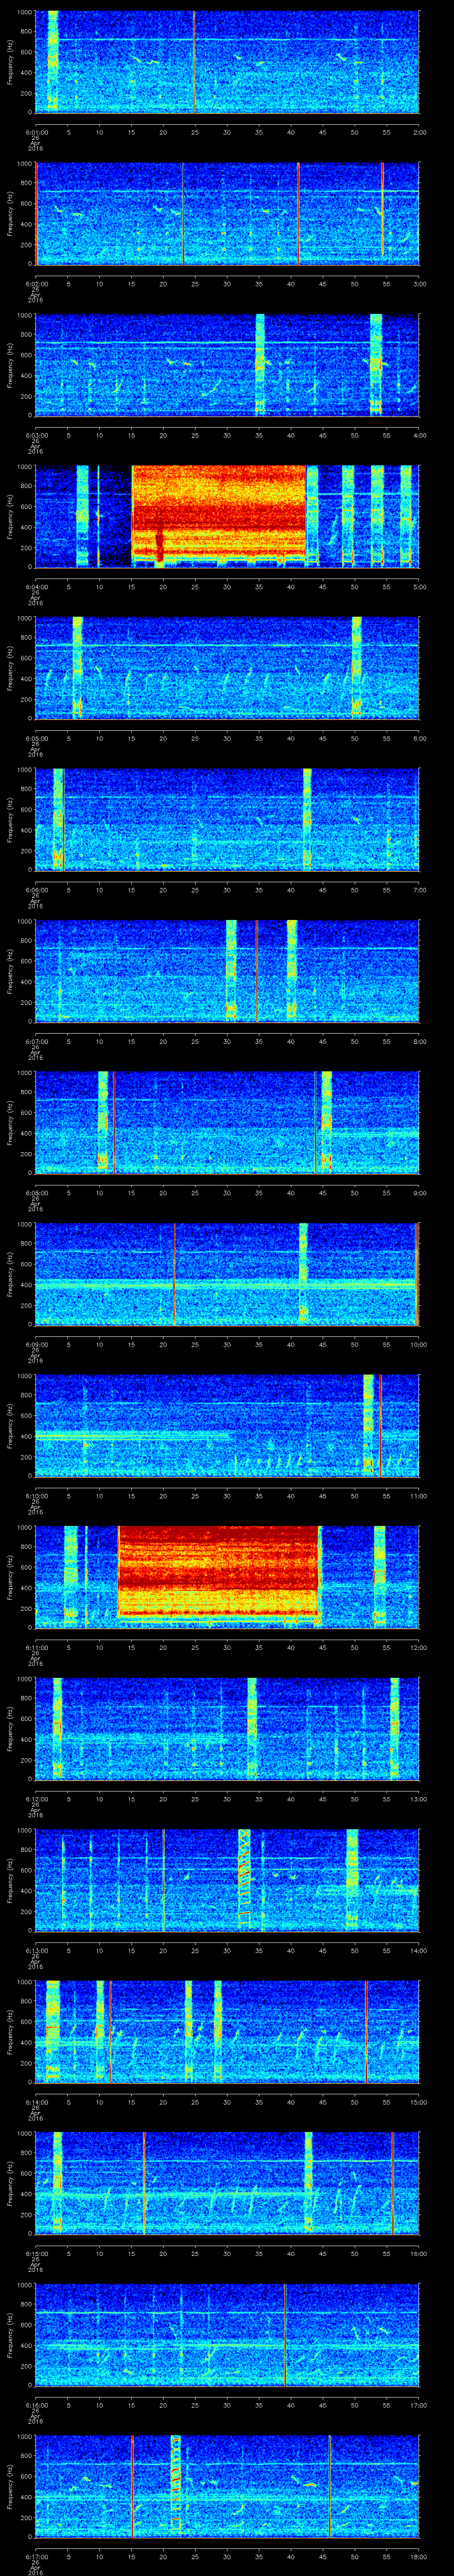Viewport: 454px width, 2576px height.
Task: Click the 5:00 end time label
Action: (x=419, y=587)
